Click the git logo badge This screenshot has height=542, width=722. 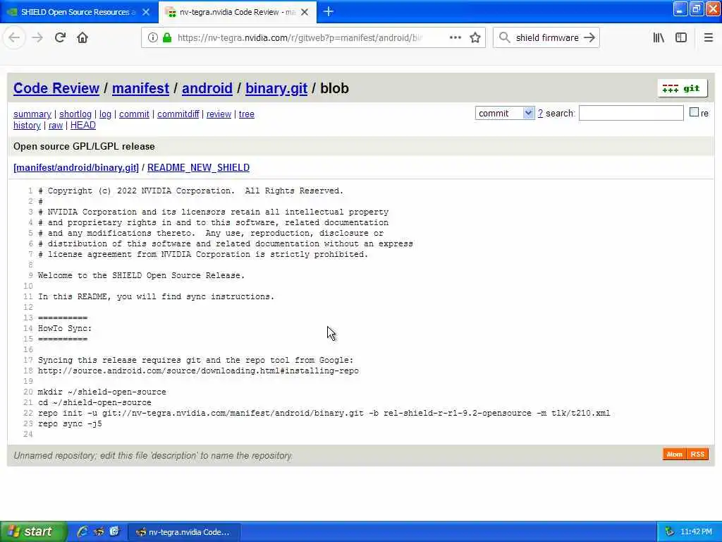(683, 88)
